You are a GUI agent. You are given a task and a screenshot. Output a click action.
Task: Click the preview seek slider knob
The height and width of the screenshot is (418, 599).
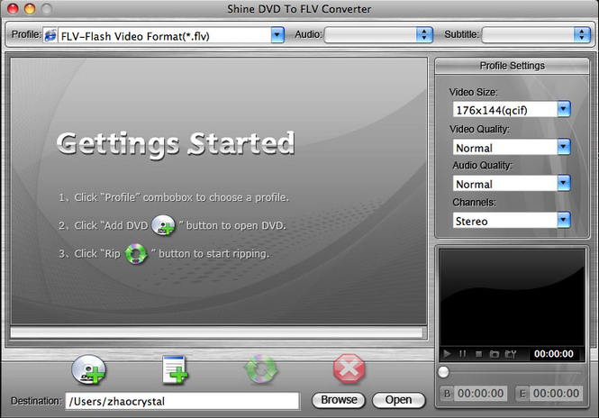[x=443, y=372]
